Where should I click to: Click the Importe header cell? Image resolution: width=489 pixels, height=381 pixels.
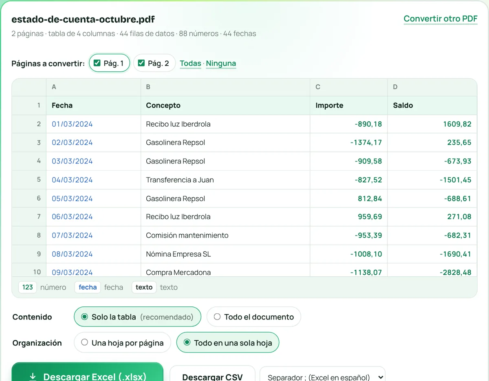pyautogui.click(x=349, y=105)
